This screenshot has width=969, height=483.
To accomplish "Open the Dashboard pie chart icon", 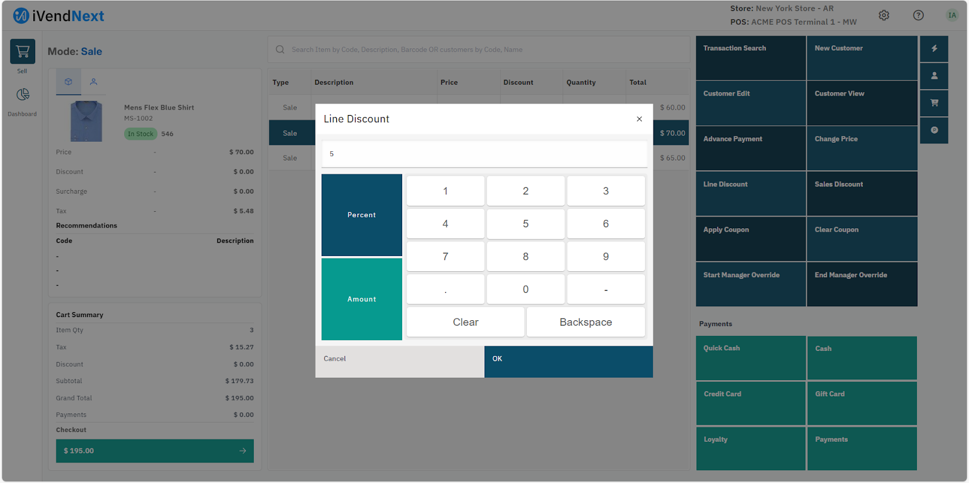I will click(x=22, y=95).
